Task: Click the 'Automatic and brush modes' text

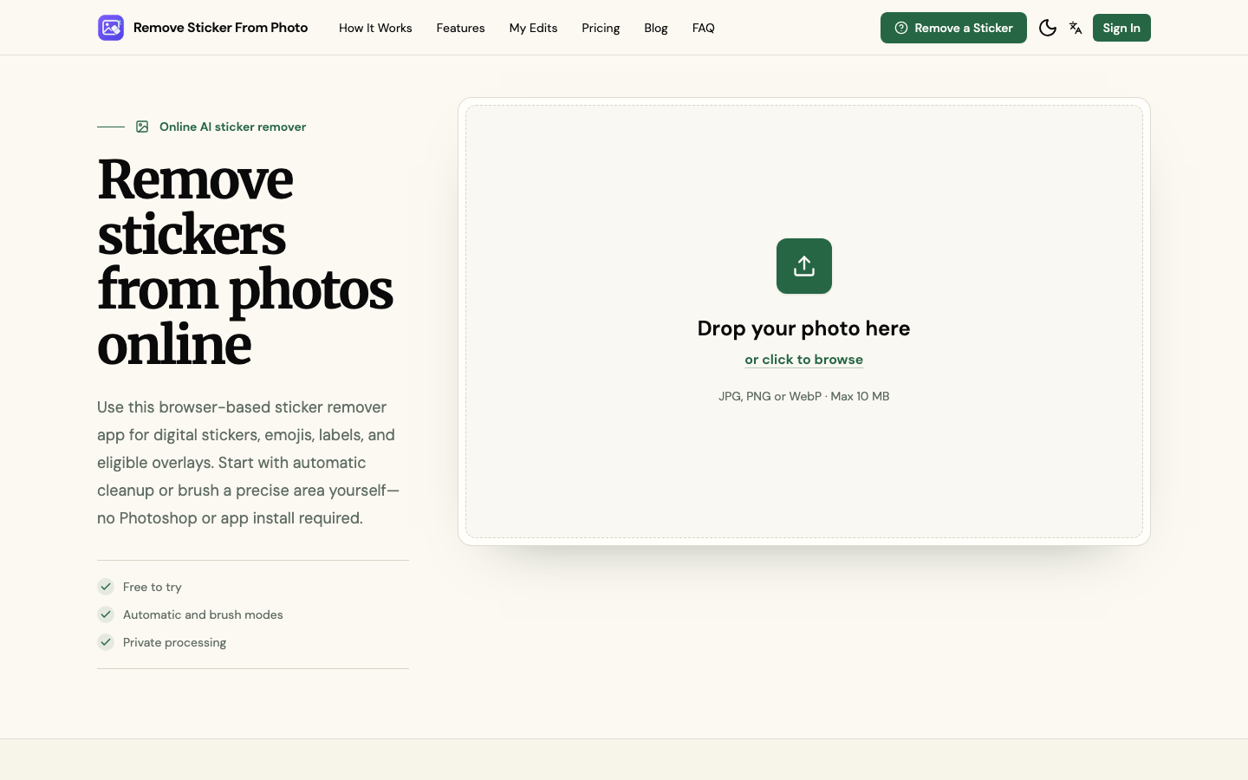Action: tap(203, 614)
